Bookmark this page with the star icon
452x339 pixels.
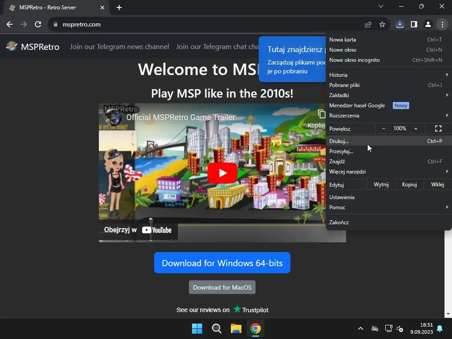click(x=382, y=25)
